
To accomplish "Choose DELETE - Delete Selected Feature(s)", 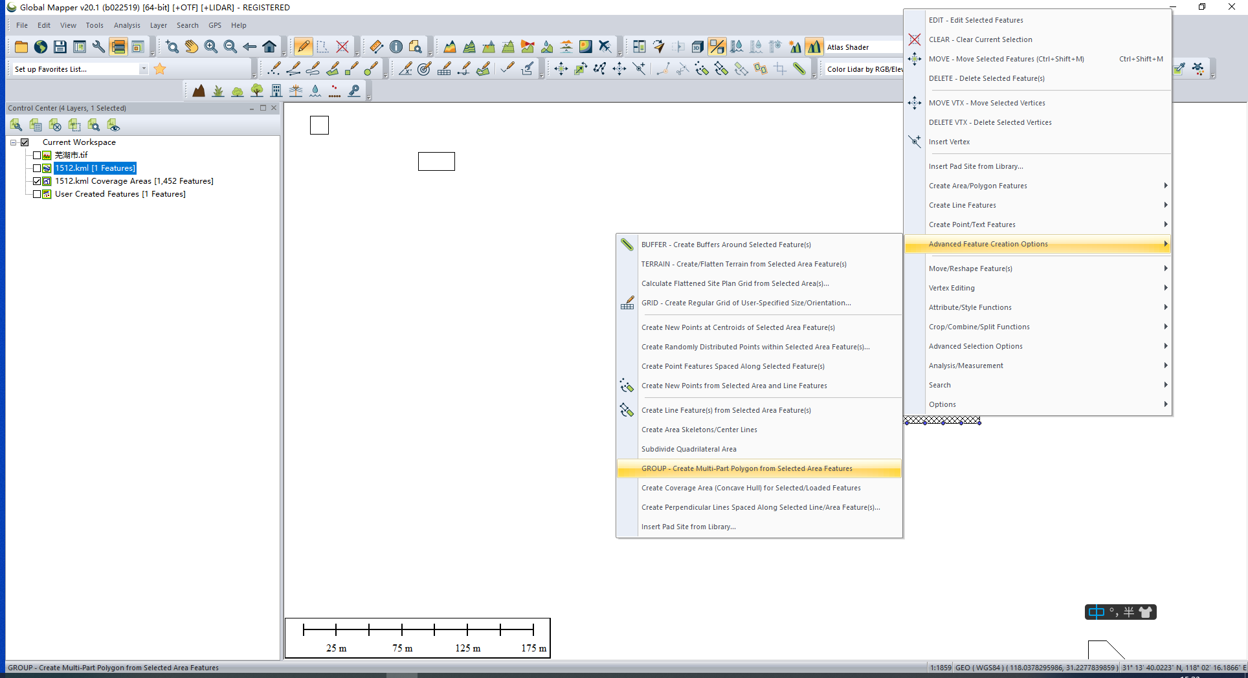I will click(1038, 78).
